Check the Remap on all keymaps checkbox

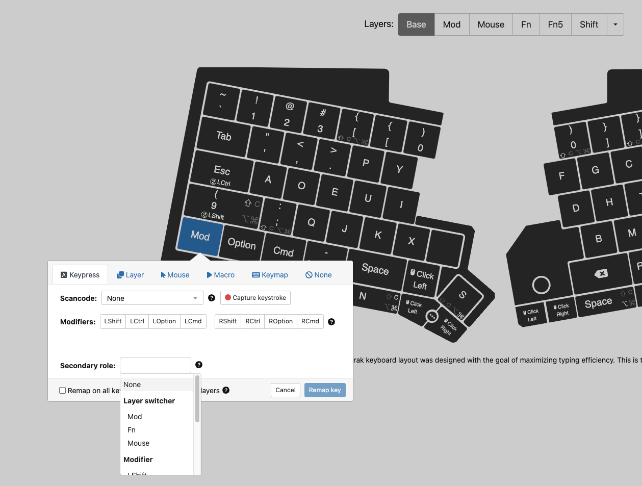pyautogui.click(x=62, y=390)
